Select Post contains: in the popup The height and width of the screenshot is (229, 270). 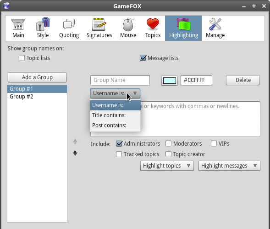pyautogui.click(x=115, y=125)
